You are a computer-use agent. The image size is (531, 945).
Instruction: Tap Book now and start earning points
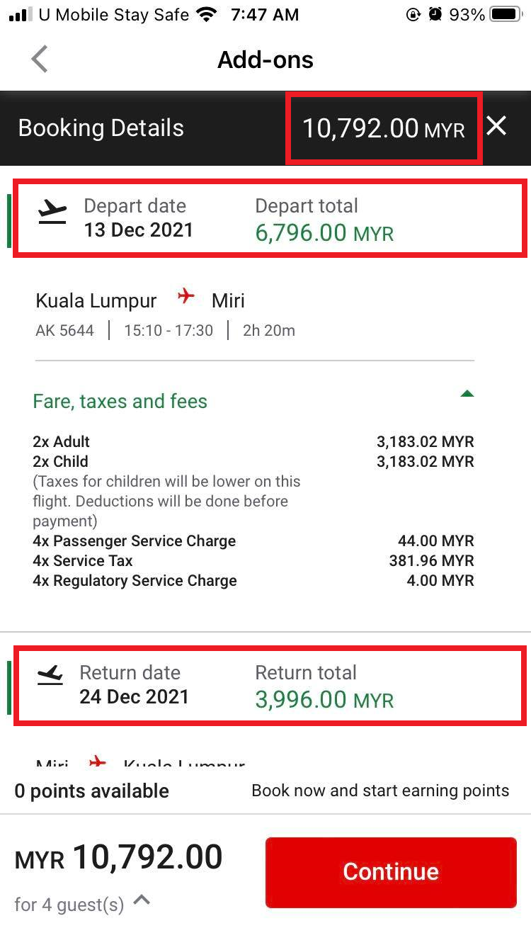(x=380, y=791)
